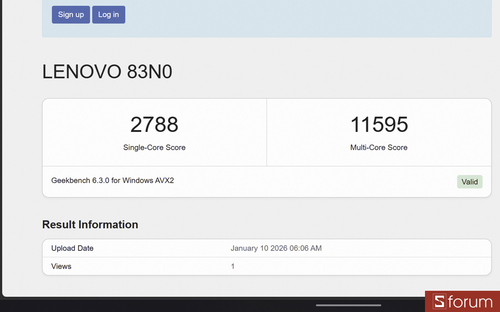This screenshot has height=312, width=500.
Task: Click the views count value 1
Action: (x=232, y=266)
